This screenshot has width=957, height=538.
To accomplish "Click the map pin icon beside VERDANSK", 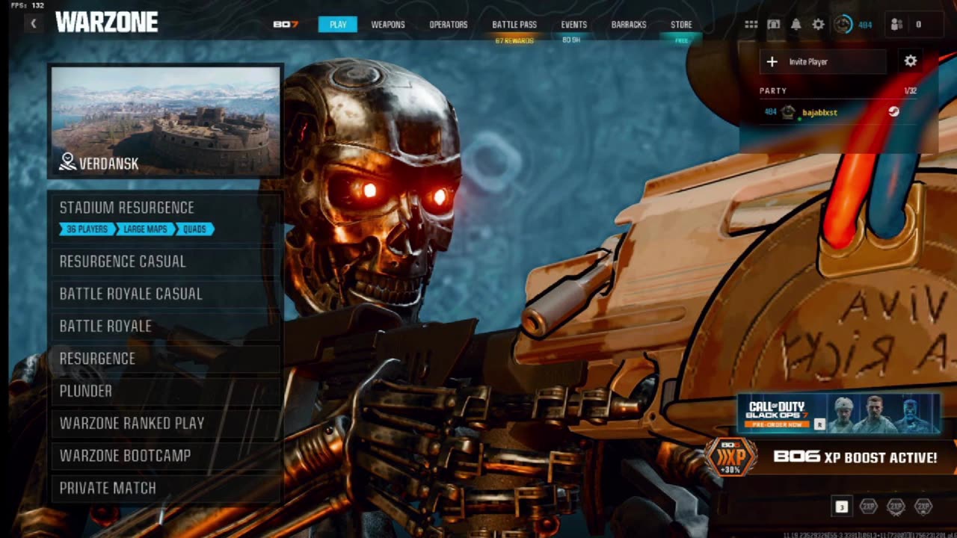I will [x=67, y=162].
